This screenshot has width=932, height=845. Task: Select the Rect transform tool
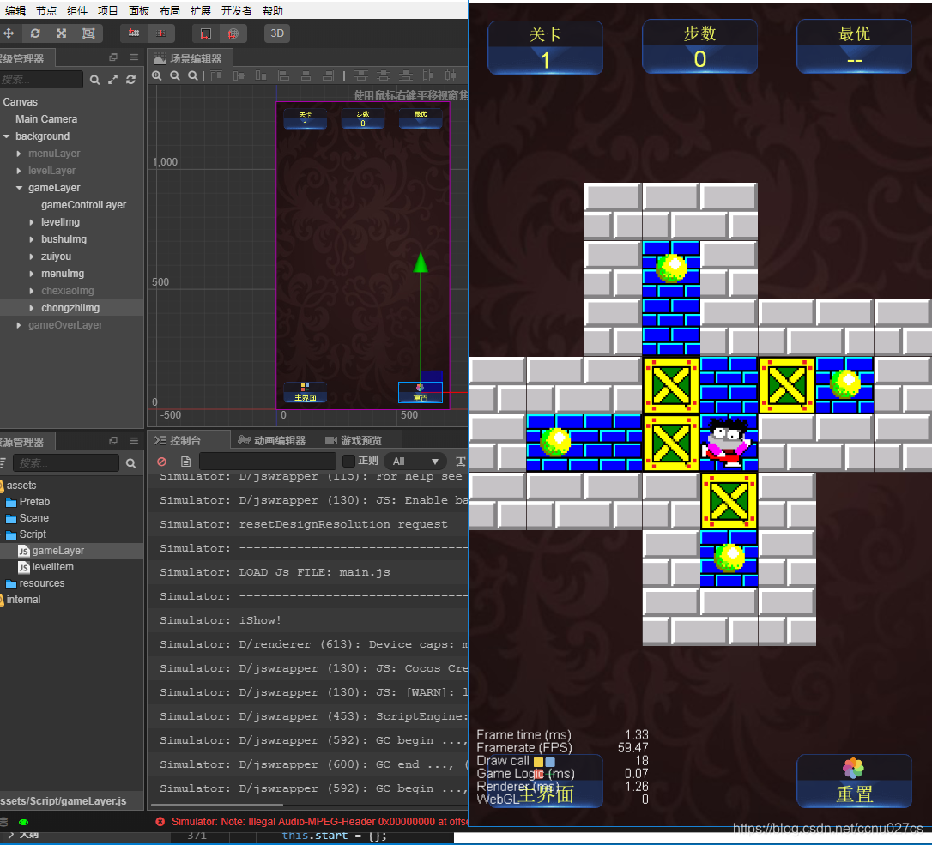(88, 33)
